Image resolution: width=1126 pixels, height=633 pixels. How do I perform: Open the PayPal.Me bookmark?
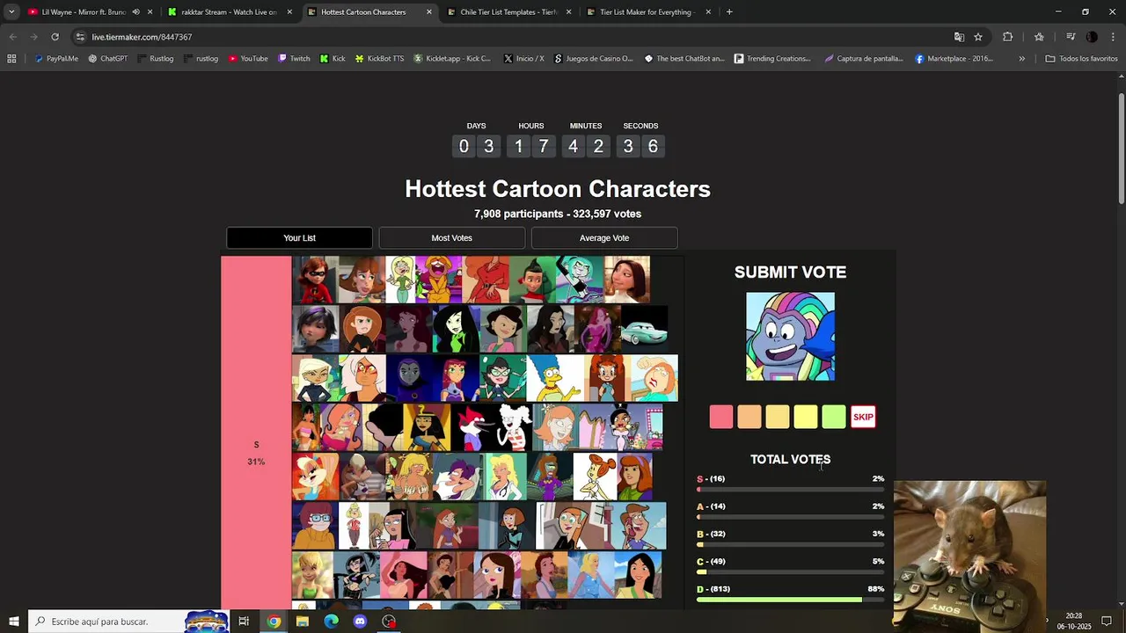coord(55,59)
